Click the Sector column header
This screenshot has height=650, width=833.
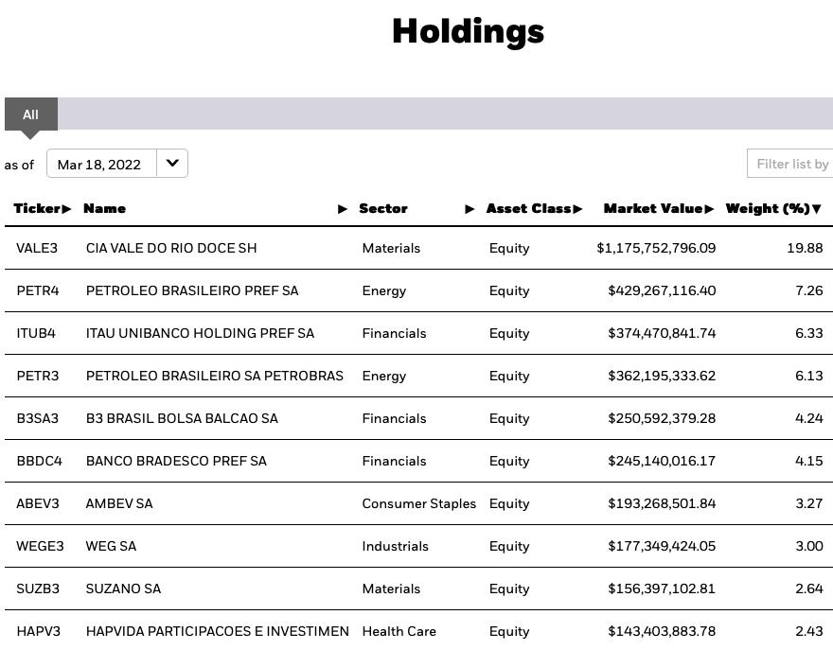click(x=383, y=209)
